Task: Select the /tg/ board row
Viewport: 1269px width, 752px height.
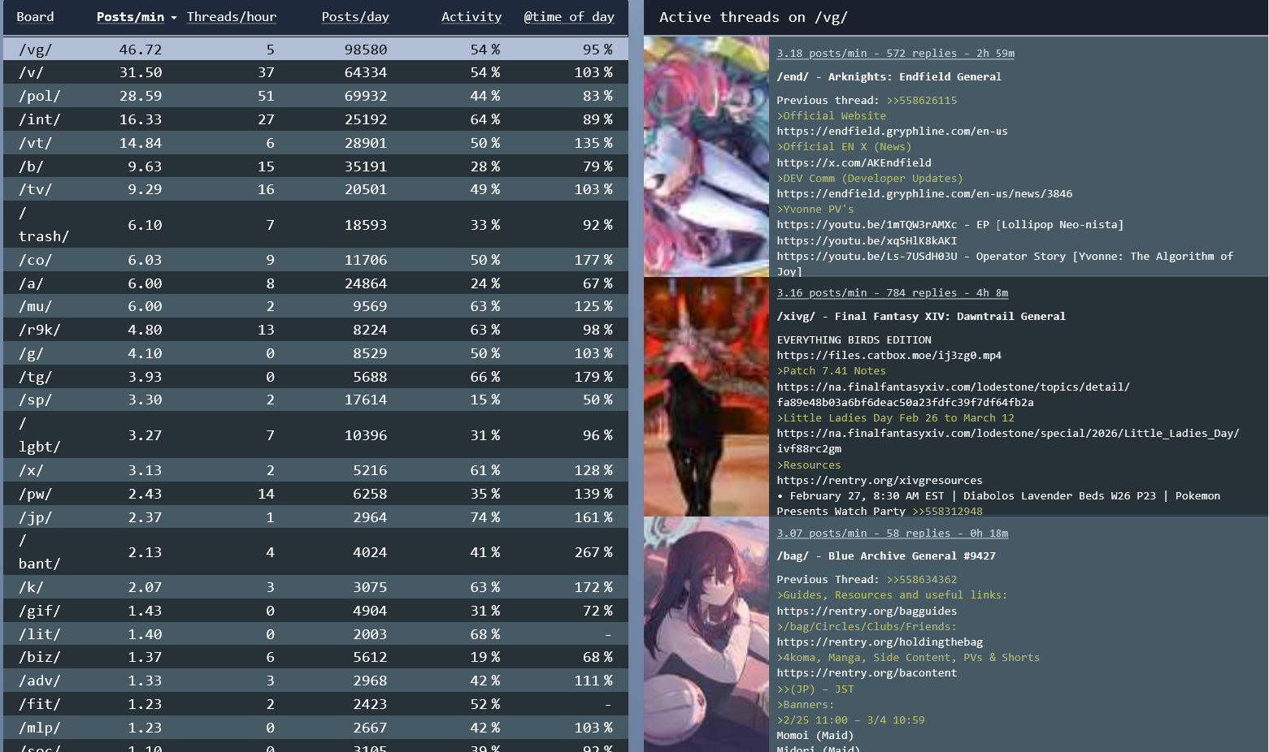Action: 315,377
